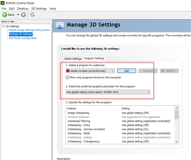
Task: Open the Help menu
Action: pos(53,8)
